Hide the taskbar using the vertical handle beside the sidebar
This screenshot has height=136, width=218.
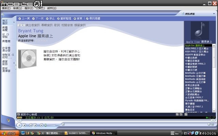point(16,65)
